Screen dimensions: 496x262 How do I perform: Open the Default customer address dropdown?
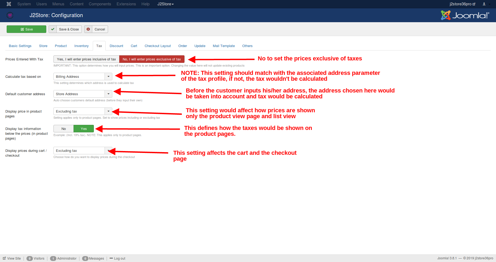pyautogui.click(x=83, y=94)
